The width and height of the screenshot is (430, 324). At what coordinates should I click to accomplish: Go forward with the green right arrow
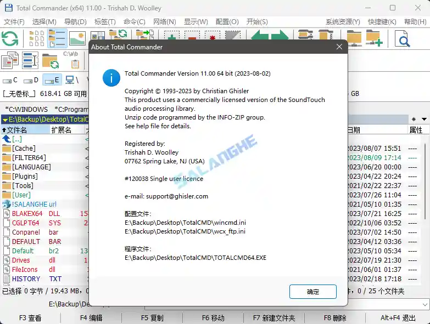click(x=280, y=35)
